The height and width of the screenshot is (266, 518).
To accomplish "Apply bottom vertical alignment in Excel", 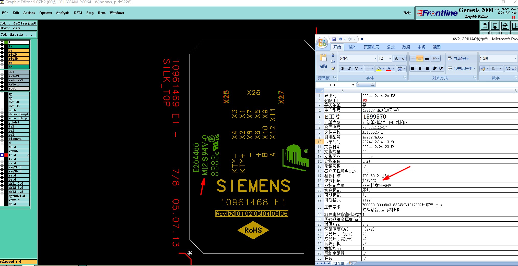I will pos(427,58).
